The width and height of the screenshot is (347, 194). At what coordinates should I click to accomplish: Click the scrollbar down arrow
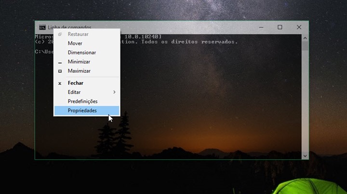[305, 155]
